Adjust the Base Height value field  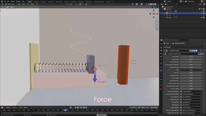pyautogui.click(x=191, y=57)
